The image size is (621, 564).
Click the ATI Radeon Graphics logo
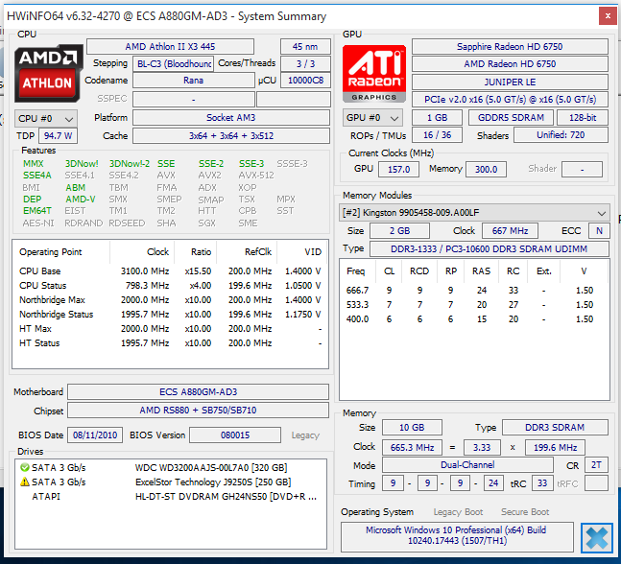tap(374, 73)
